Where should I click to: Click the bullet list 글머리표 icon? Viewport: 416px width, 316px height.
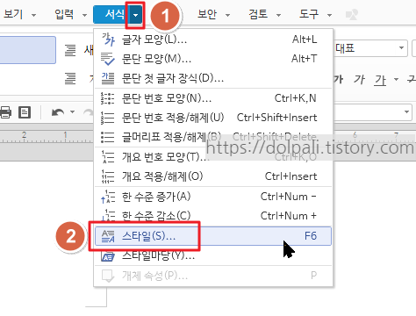point(108,137)
